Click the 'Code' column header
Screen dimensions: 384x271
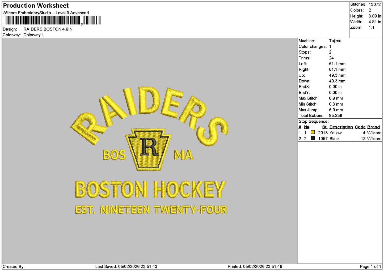click(x=360, y=127)
